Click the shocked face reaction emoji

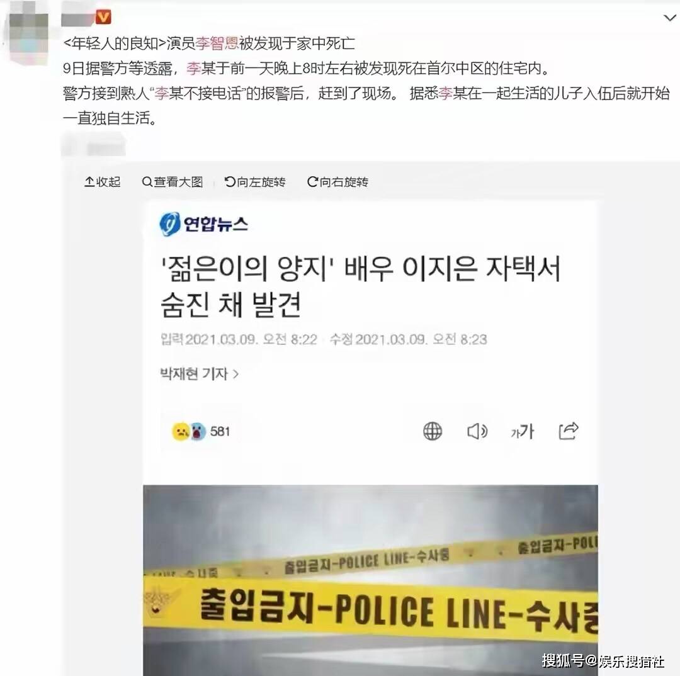(198, 431)
